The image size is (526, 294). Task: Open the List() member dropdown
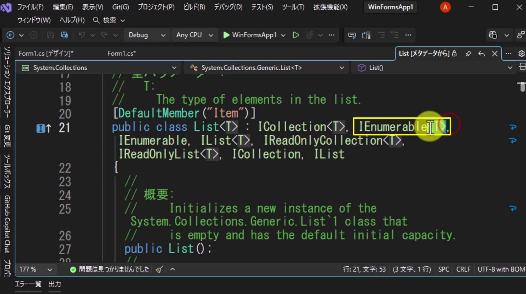[434, 68]
